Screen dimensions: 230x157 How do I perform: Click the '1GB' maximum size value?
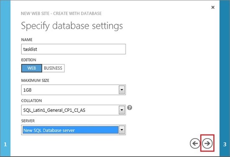tap(28, 90)
